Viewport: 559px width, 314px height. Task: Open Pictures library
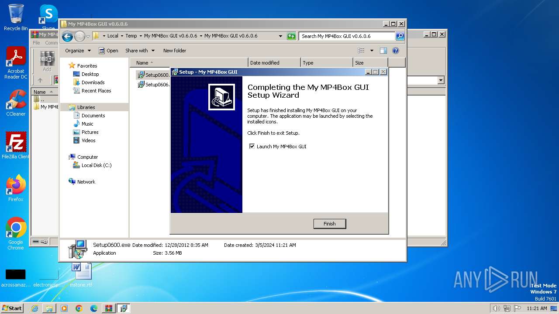click(90, 132)
